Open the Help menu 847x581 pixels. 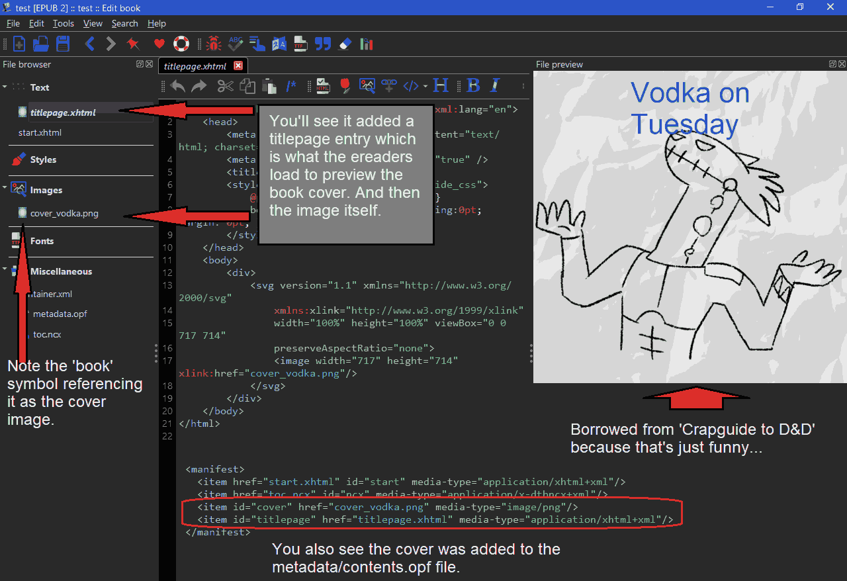(157, 23)
